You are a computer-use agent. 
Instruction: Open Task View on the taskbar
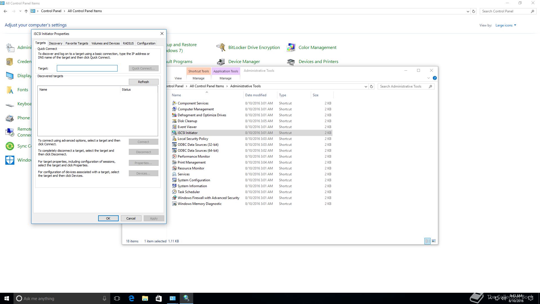(x=117, y=298)
